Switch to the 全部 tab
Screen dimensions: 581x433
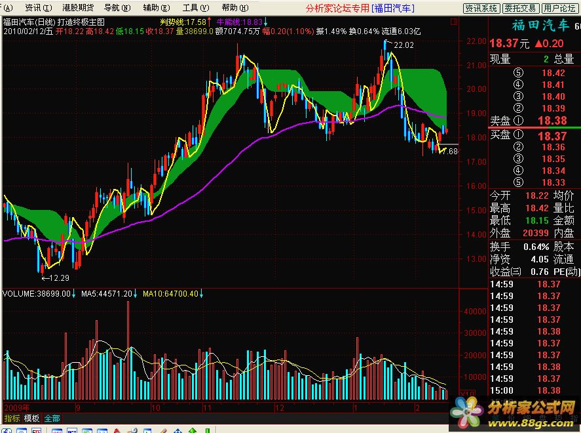[52, 419]
